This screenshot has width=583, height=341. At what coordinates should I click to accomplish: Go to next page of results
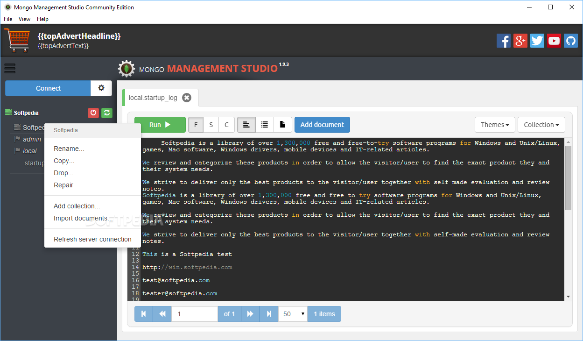coord(250,314)
